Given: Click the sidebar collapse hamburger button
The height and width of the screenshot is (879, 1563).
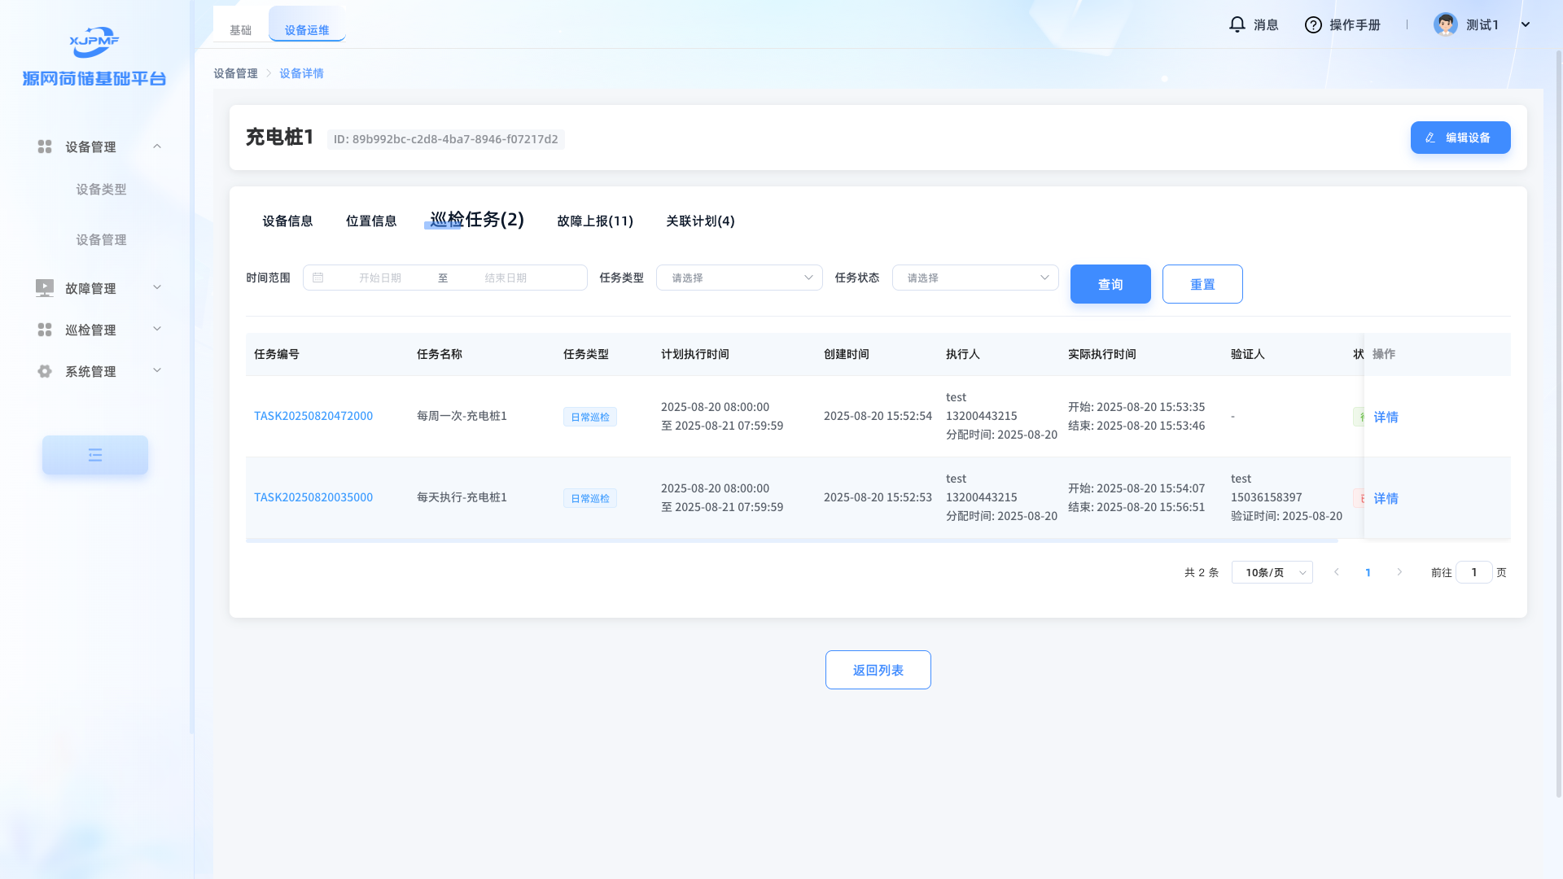Looking at the screenshot, I should tap(95, 455).
